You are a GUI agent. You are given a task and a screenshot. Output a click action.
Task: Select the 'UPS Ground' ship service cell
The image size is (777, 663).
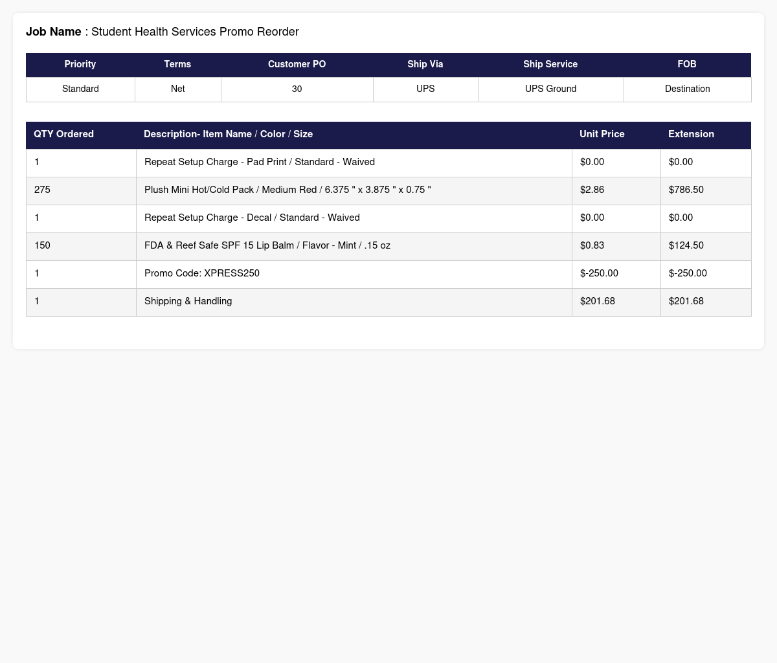(x=550, y=89)
